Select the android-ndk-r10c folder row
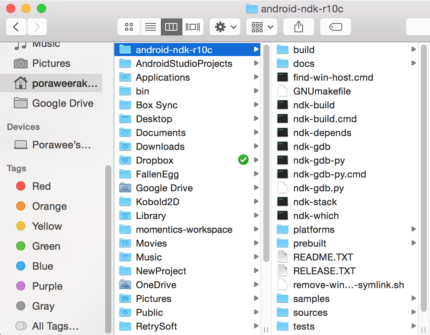Viewport: 430px width, 335px height. 187,50
